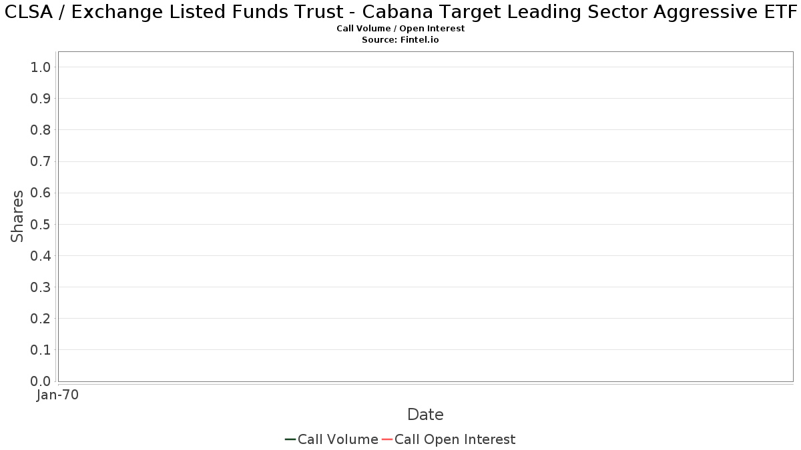Click the Date axis title
Image resolution: width=801 pixels, height=450 pixels.
[x=425, y=415]
